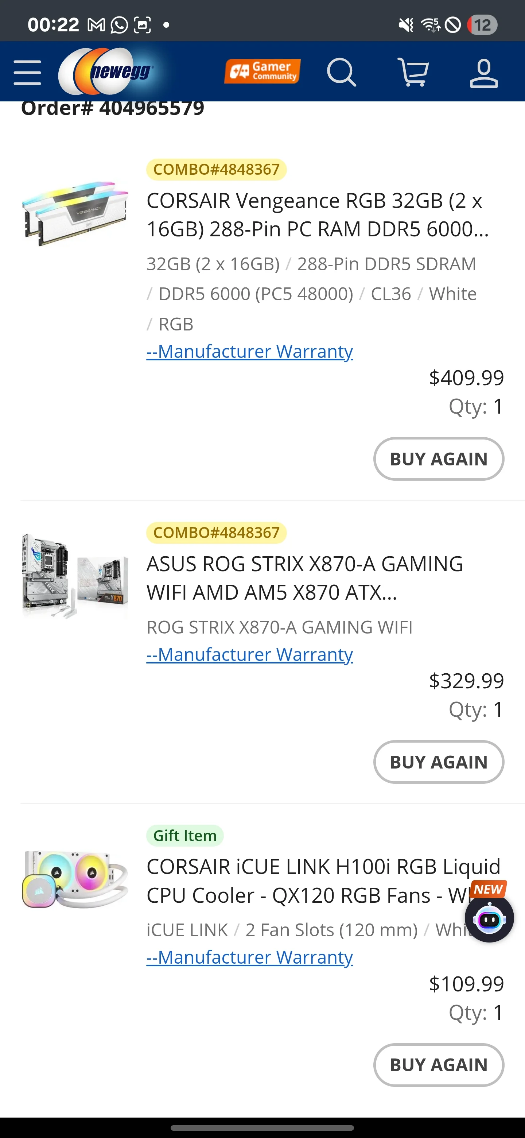Viewport: 525px width, 1138px height.
Task: Open Manufacturer Warranty link for ASUS motherboard
Action: pyautogui.click(x=249, y=654)
